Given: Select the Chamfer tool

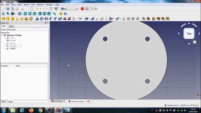Looking at the screenshot, I should pyautogui.click(x=55, y=19).
